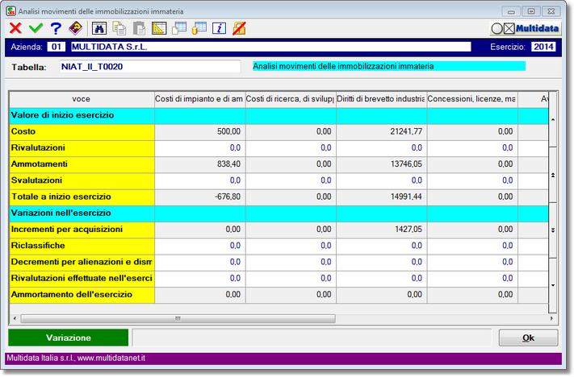Click the MULTIDATA S.r.L. company name field
574x377 pixels.
271,47
